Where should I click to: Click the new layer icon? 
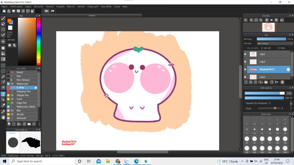coord(246,82)
